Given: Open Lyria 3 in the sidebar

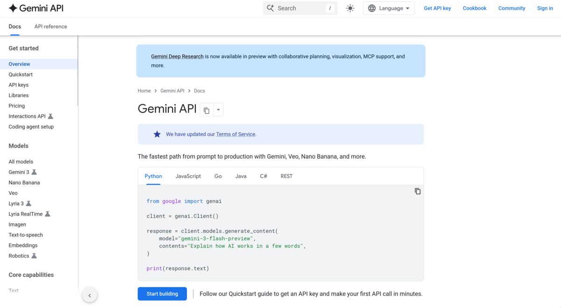Looking at the screenshot, I should [x=16, y=204].
